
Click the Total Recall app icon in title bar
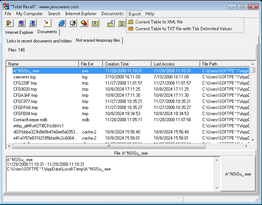pos(6,7)
